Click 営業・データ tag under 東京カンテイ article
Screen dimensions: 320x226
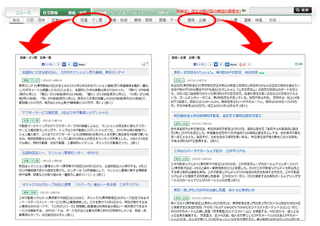click(31, 81)
